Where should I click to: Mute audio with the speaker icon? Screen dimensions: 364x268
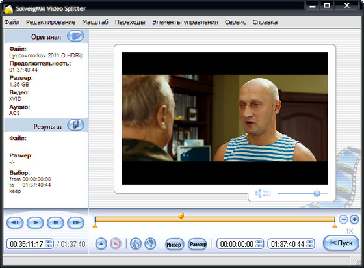coord(263,193)
